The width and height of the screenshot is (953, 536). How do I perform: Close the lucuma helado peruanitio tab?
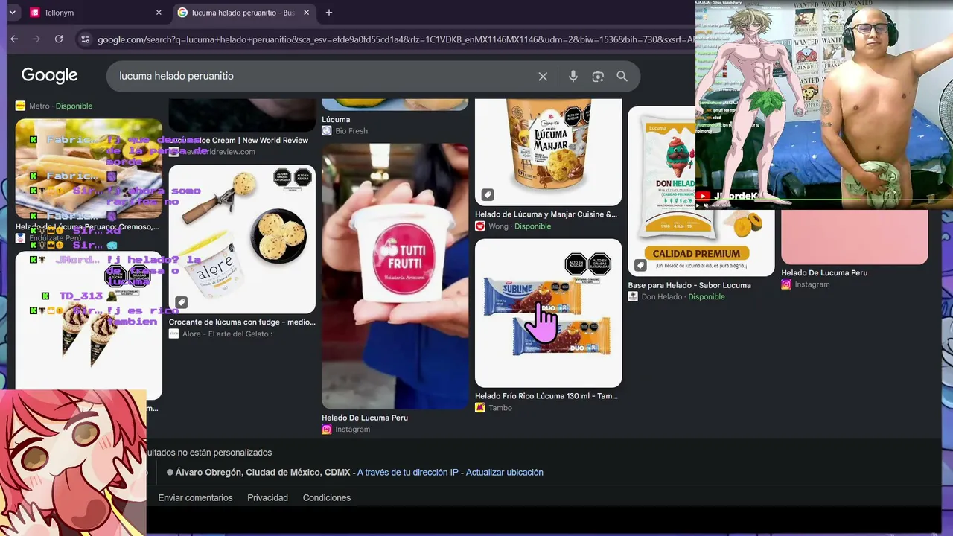[x=306, y=13]
